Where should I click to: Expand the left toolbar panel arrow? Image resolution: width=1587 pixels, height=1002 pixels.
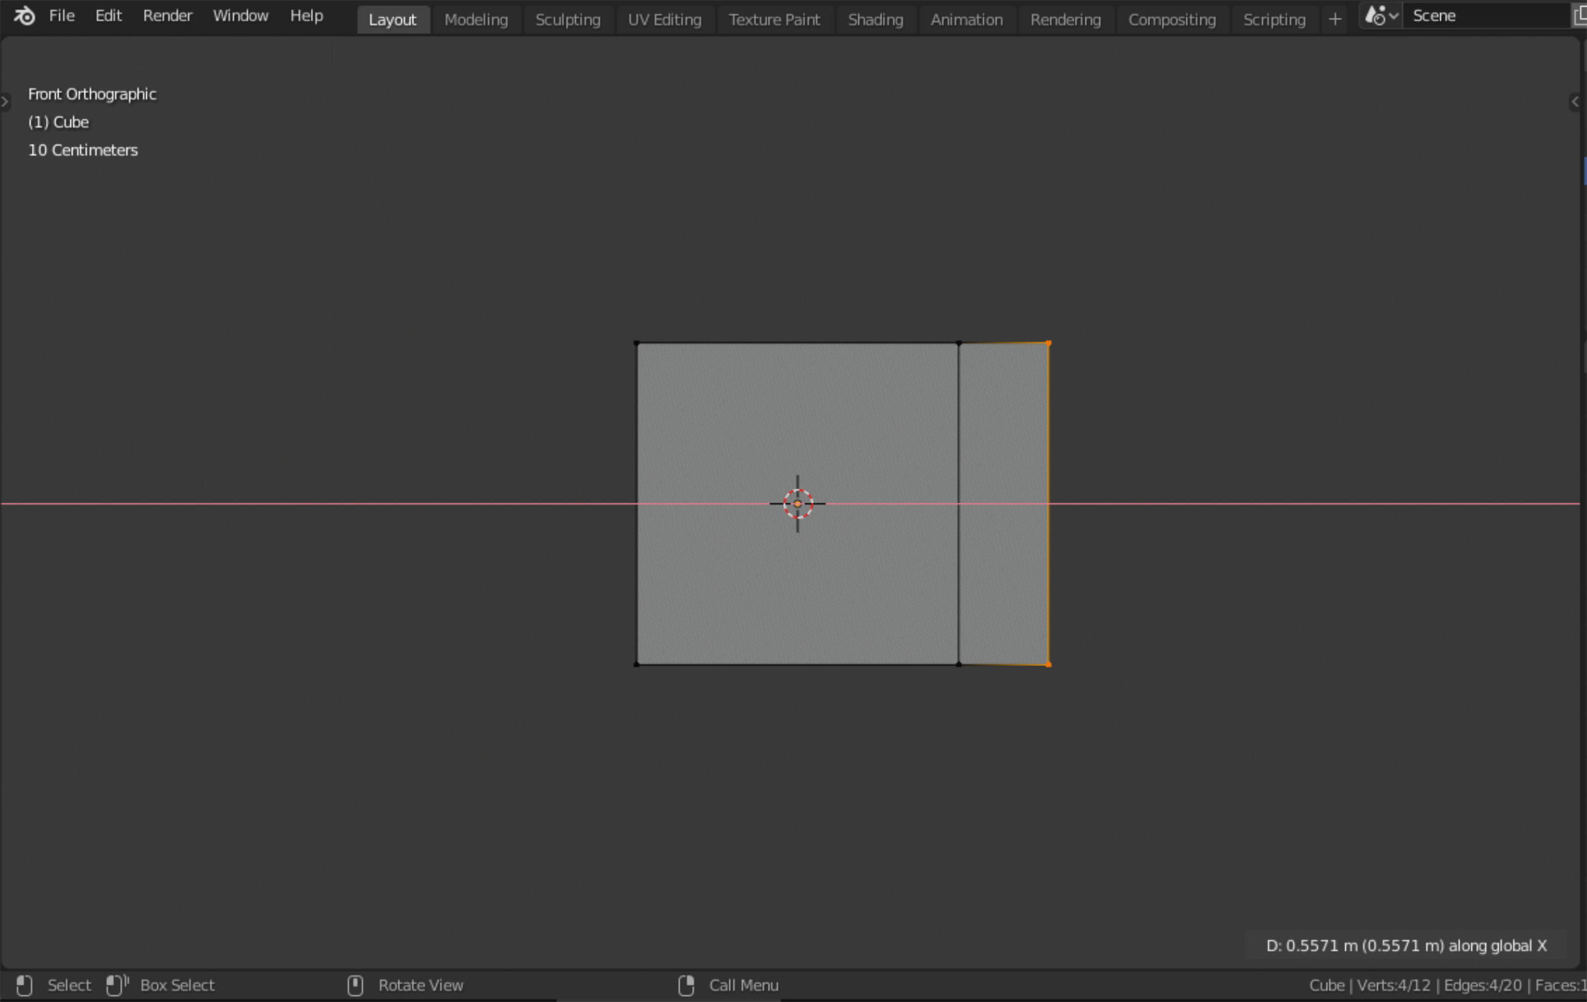tap(5, 102)
